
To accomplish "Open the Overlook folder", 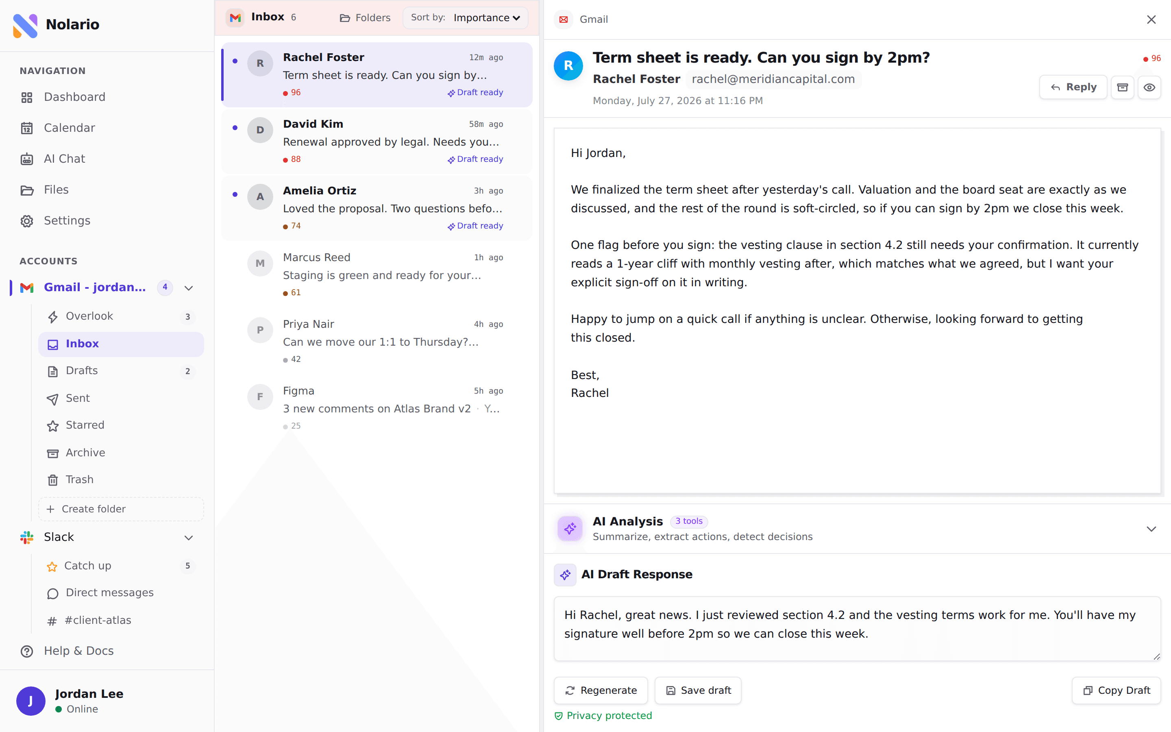I will [x=121, y=317].
